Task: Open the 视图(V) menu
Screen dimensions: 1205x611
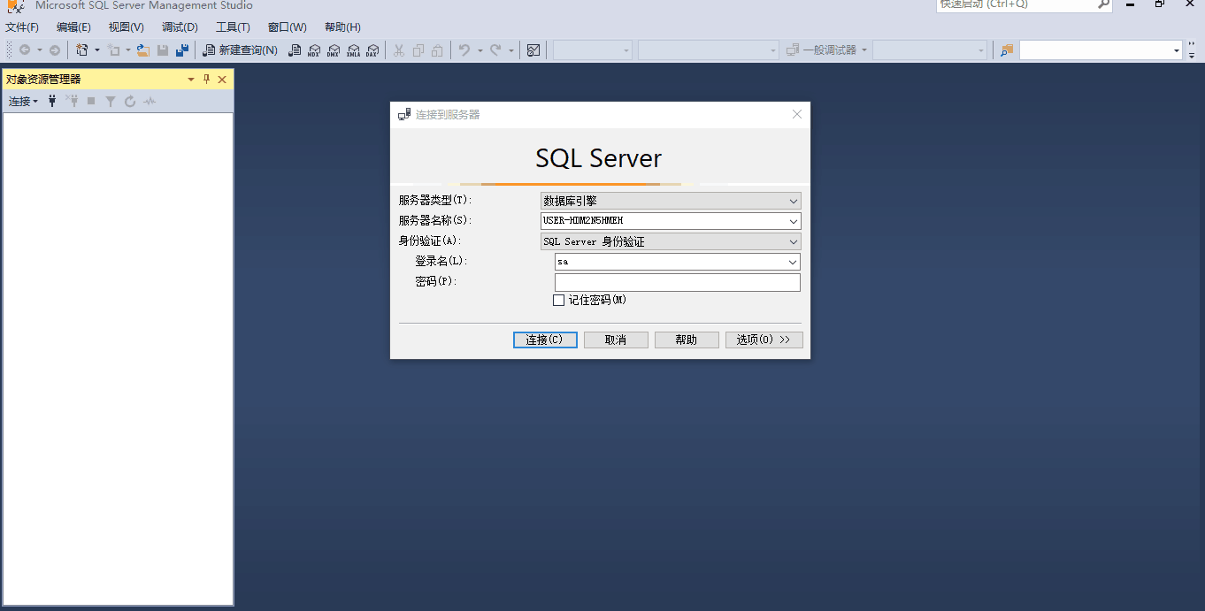Action: [126, 27]
